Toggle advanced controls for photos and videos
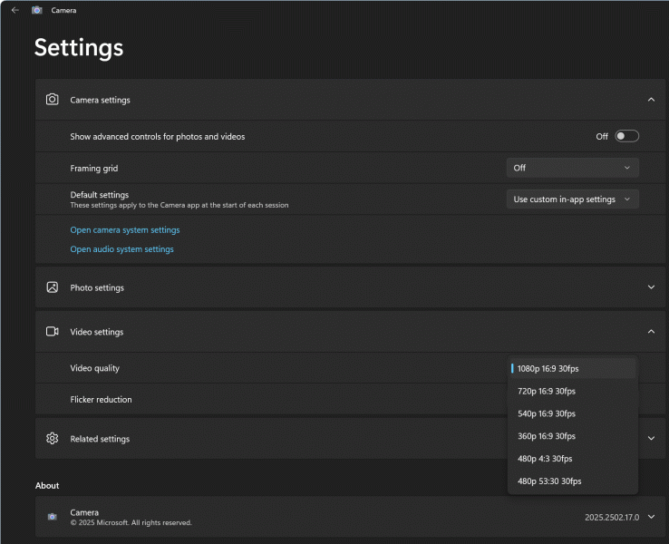 (626, 136)
